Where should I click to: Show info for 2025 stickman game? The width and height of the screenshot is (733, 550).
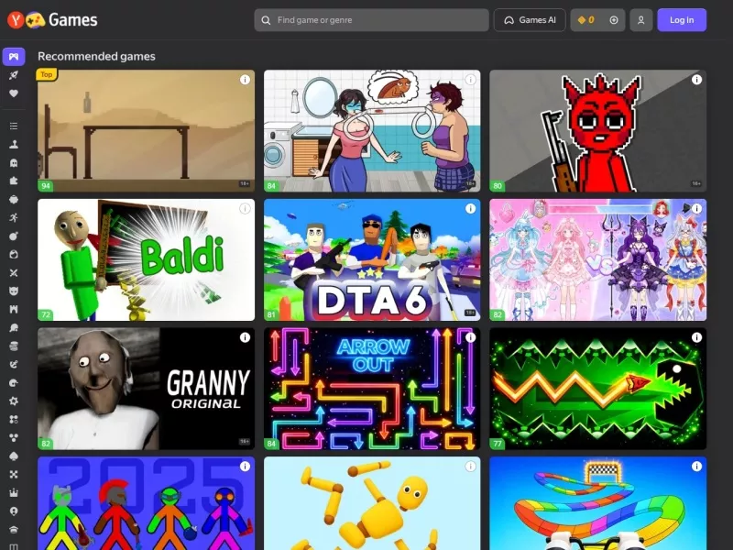click(x=245, y=467)
